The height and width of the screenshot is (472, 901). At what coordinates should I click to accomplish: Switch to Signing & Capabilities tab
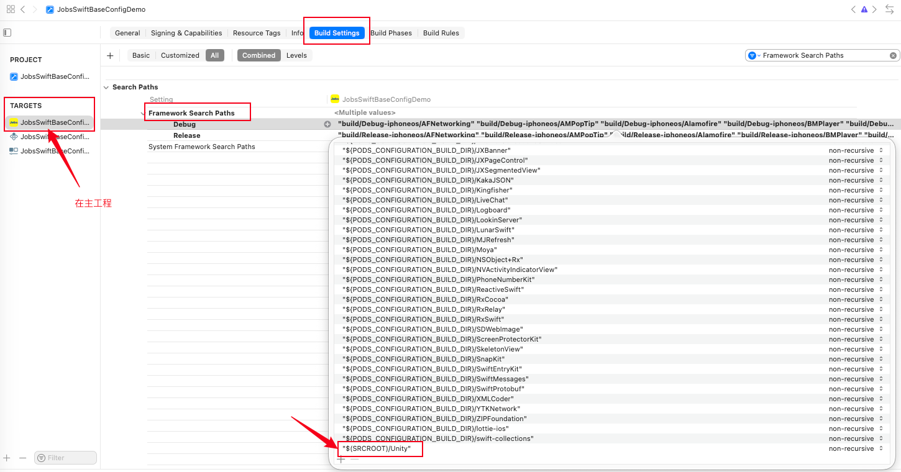pos(186,33)
